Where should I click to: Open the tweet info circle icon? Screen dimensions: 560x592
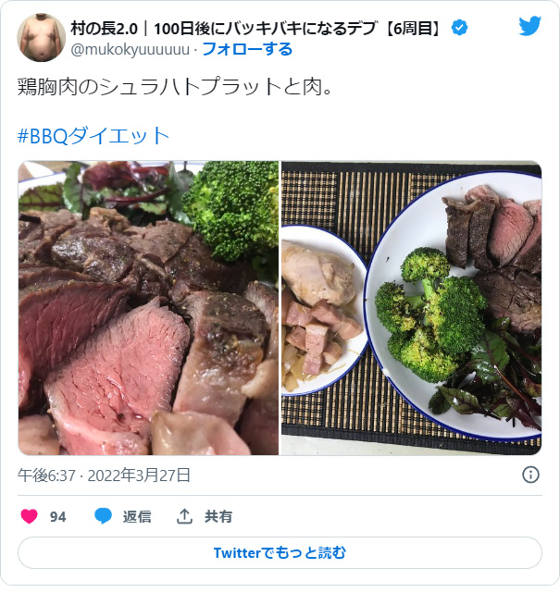click(x=530, y=475)
